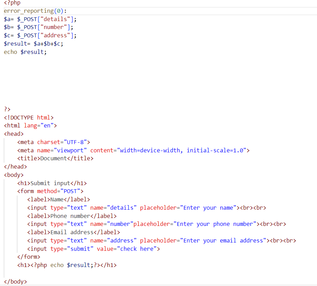Click the input name="details" line
The image size is (317, 286).
[x=146, y=208]
